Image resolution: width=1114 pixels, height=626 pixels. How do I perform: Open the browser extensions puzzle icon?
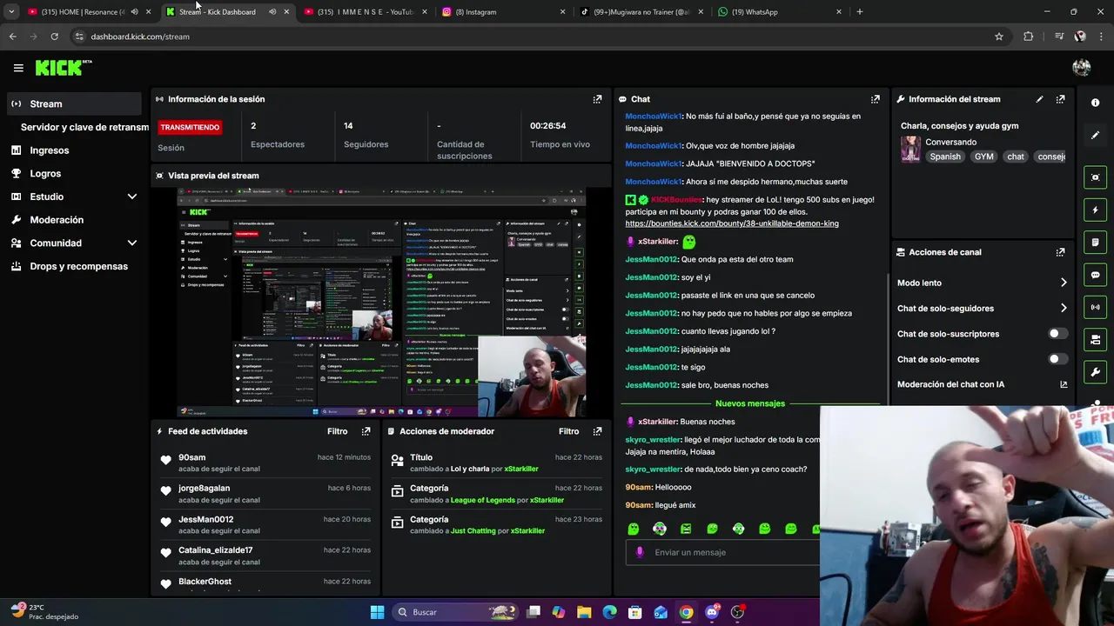pos(1029,37)
